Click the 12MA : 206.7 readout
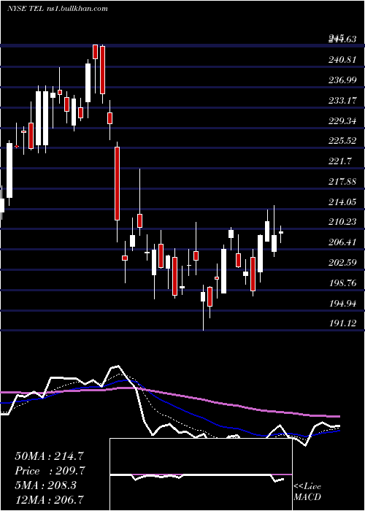The height and width of the screenshot is (511, 365). (x=50, y=499)
